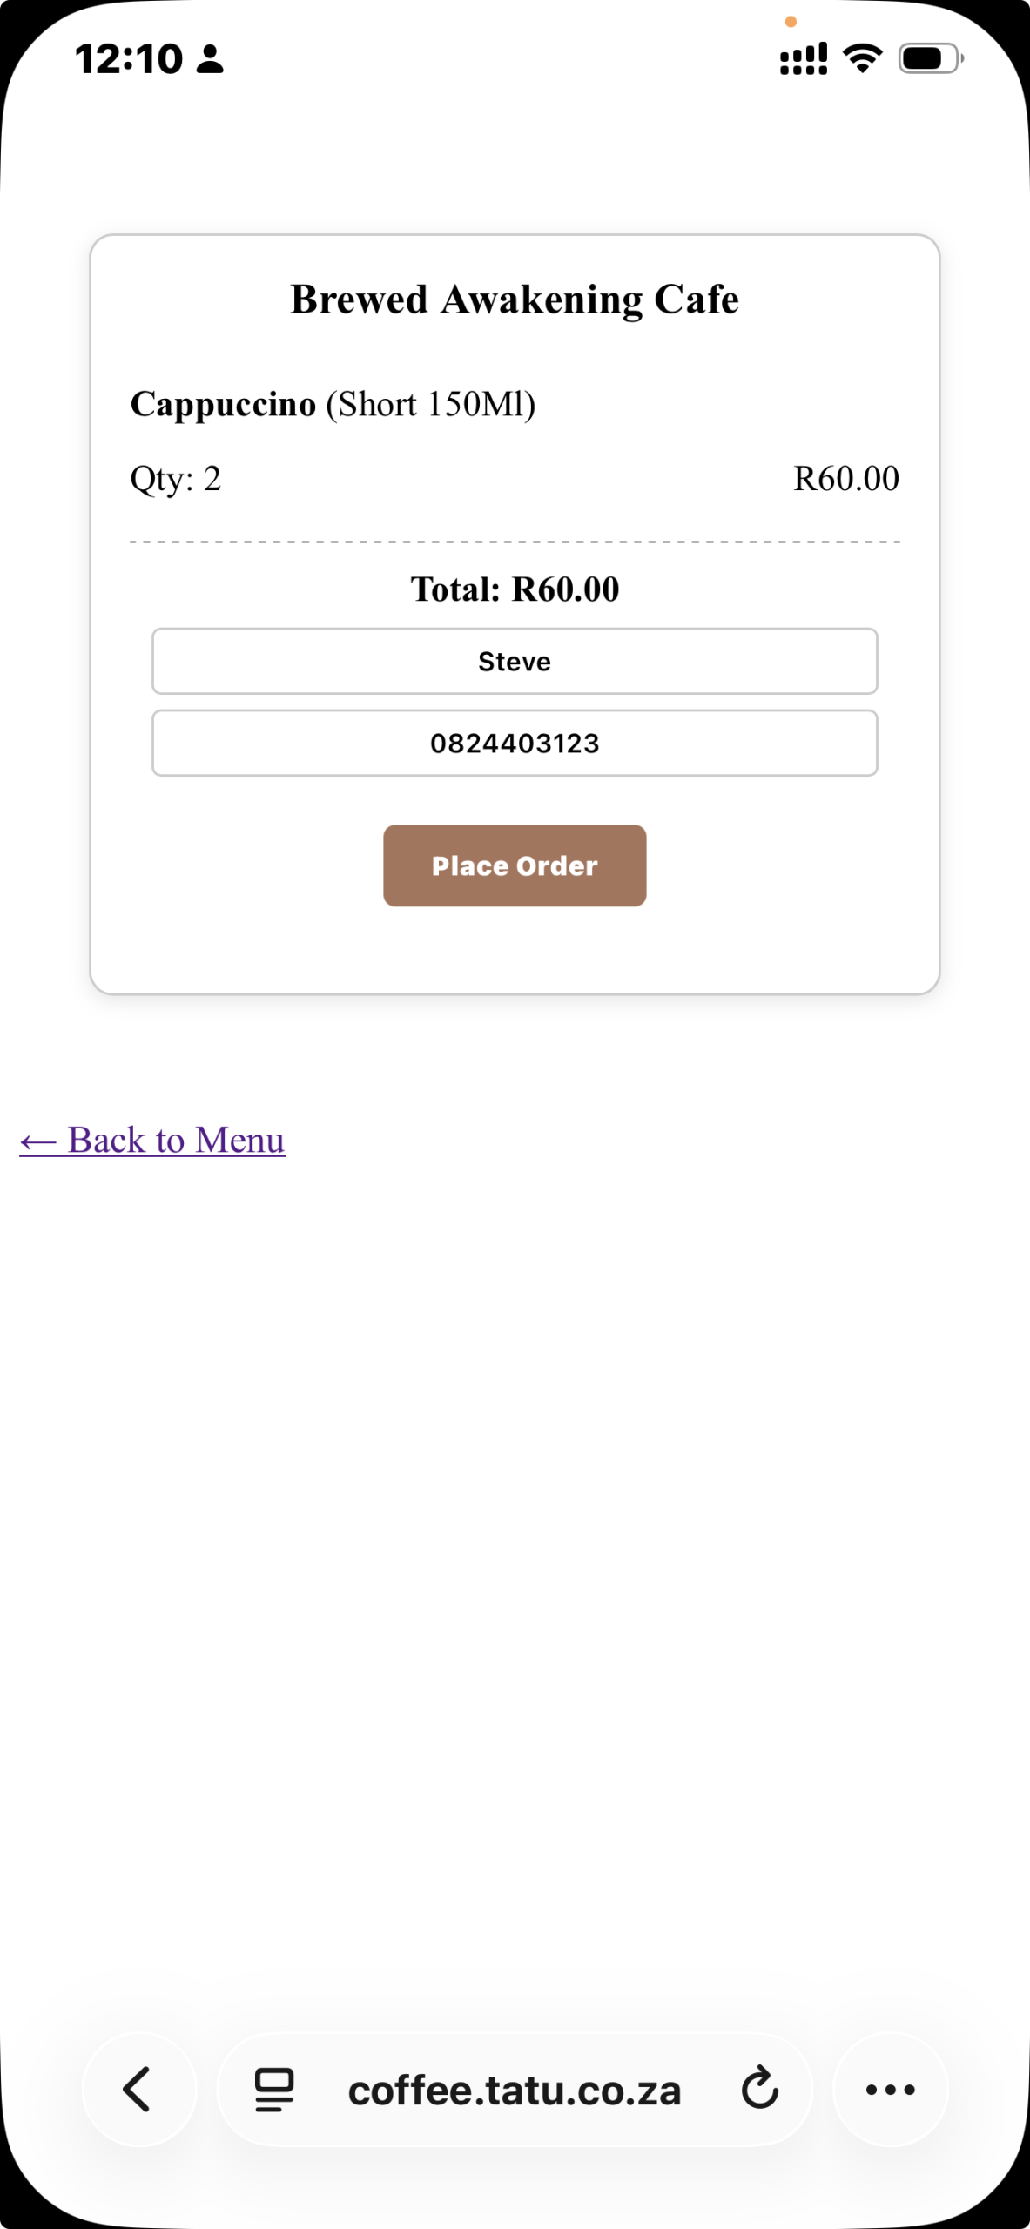The image size is (1030, 2229).
Task: Tap the Brewed Awakening Cafe heading
Action: tap(515, 300)
